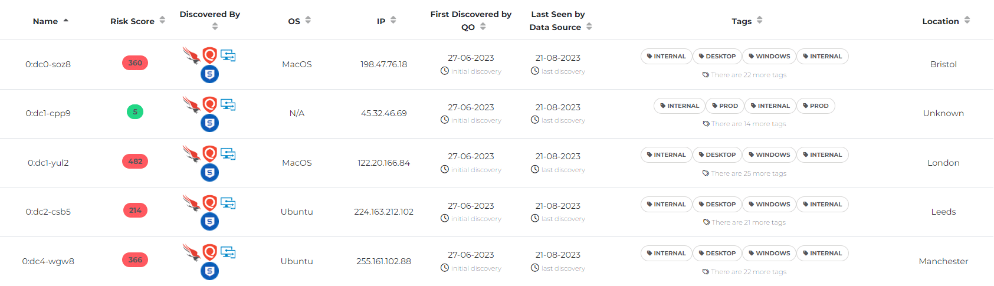
Task: Click the blue shield icon for 0:dc0-soz8
Action: click(209, 74)
